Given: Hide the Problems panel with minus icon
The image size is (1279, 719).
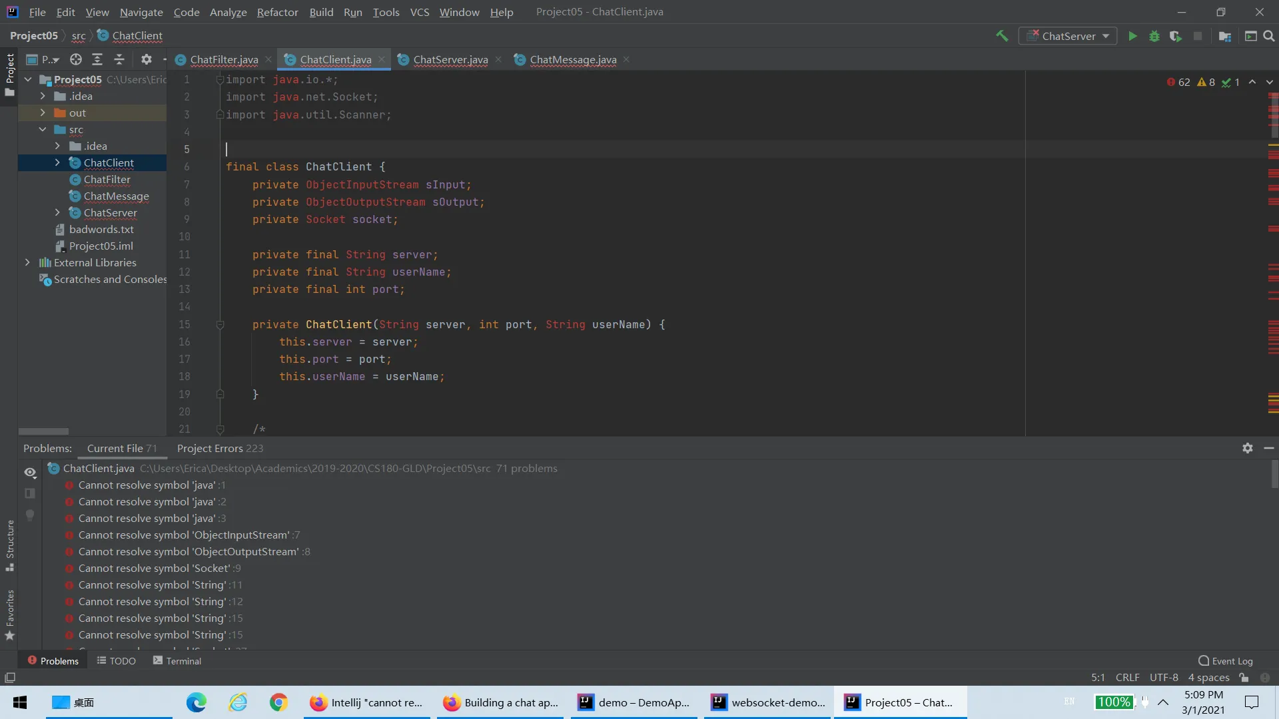Looking at the screenshot, I should click(1268, 448).
